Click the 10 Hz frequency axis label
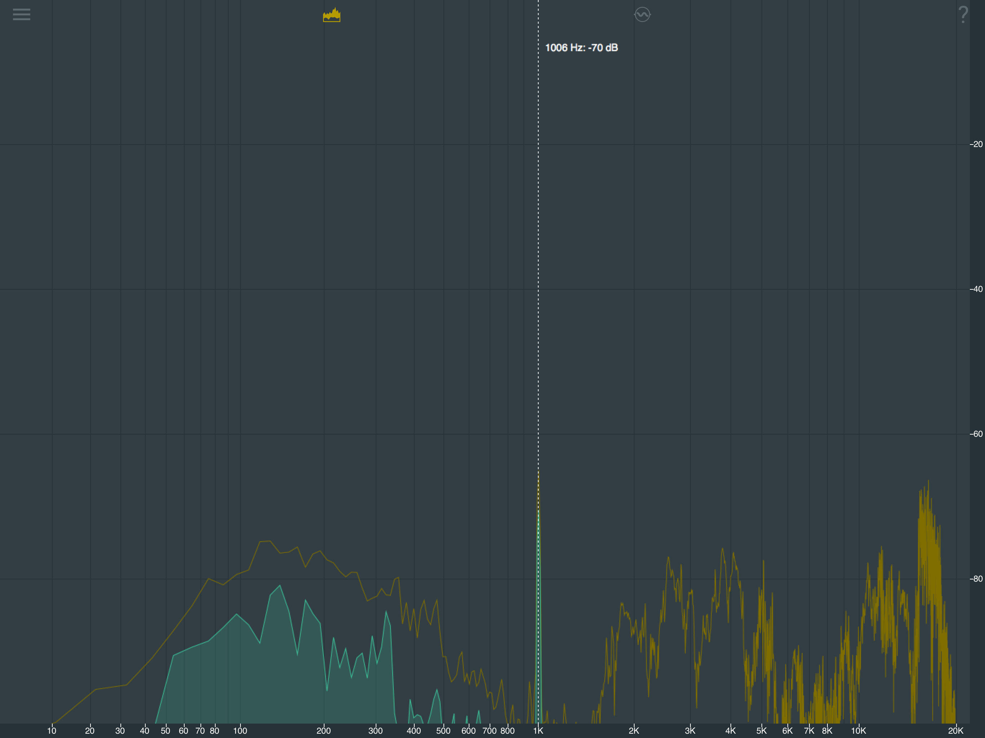Image resolution: width=985 pixels, height=738 pixels. 52,730
